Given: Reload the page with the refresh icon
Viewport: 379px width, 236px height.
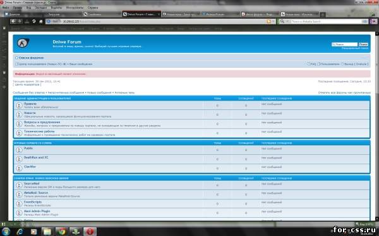Looking at the screenshot, I should 34,21.
